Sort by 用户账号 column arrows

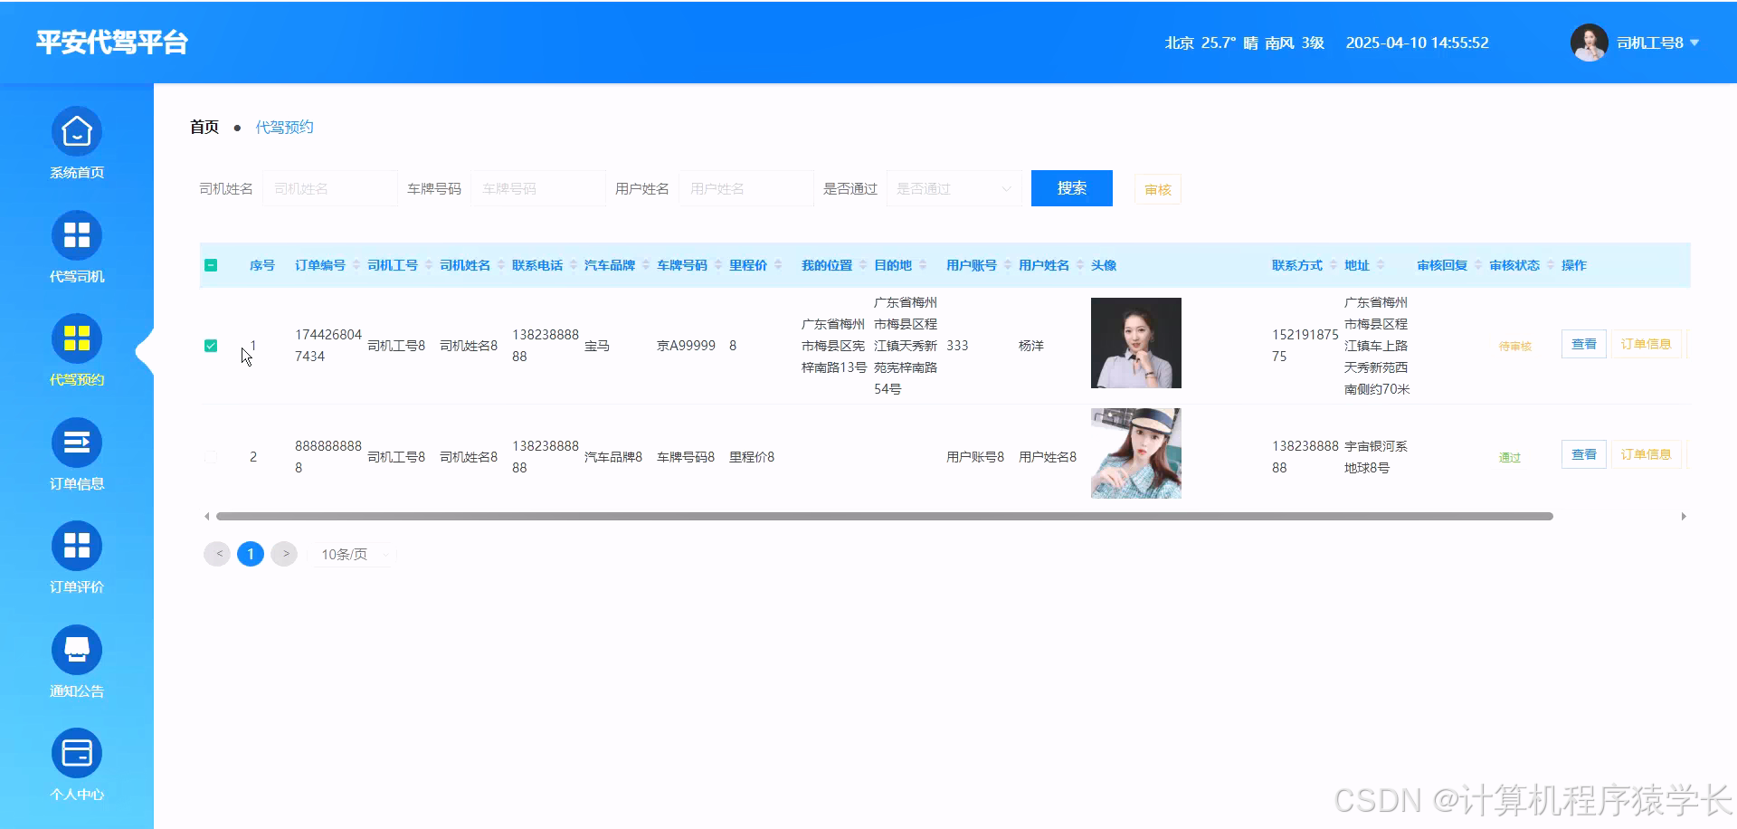[1007, 265]
